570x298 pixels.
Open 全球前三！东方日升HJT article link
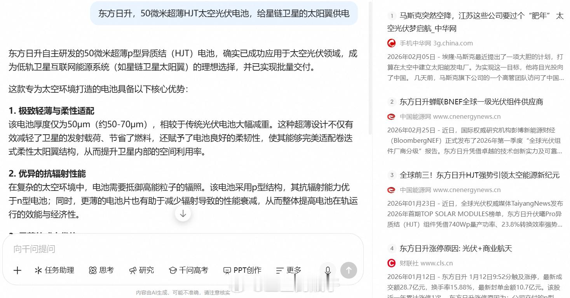(x=479, y=175)
